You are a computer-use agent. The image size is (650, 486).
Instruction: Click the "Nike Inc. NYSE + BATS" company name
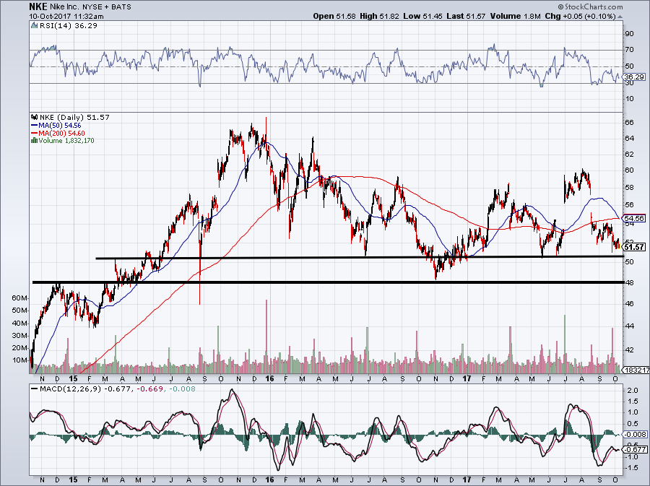coord(91,7)
